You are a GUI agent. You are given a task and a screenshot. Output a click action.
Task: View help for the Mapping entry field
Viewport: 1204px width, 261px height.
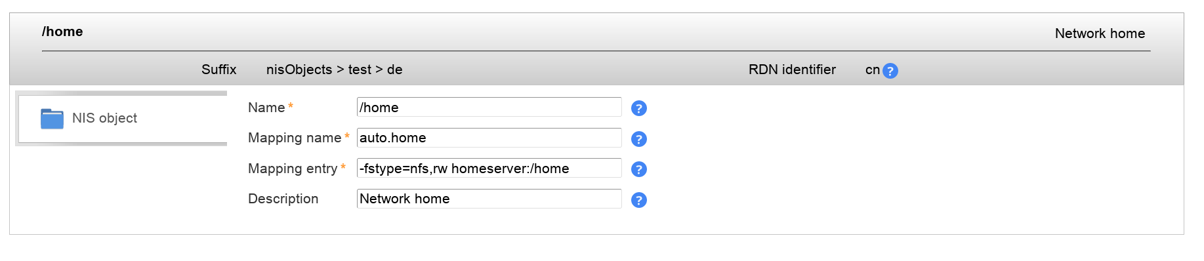tap(639, 169)
